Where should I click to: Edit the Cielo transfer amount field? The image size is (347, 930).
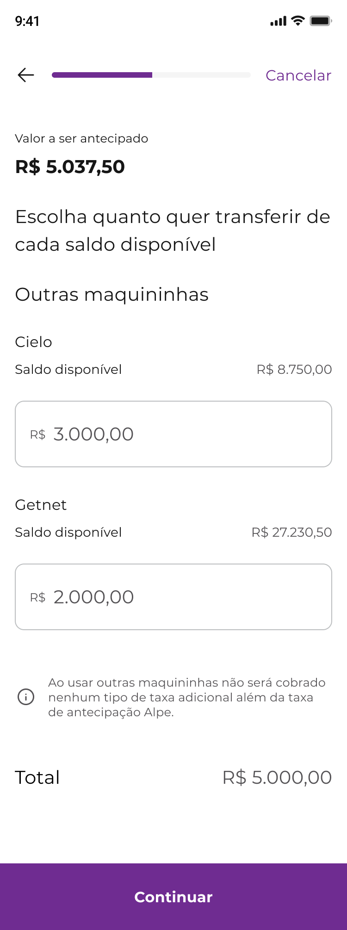point(173,434)
